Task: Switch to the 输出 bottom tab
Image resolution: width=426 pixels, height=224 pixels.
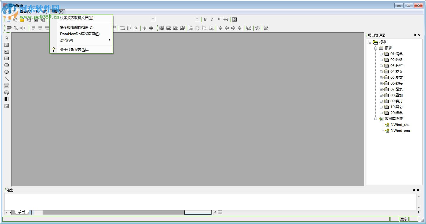Action: pyautogui.click(x=21, y=212)
